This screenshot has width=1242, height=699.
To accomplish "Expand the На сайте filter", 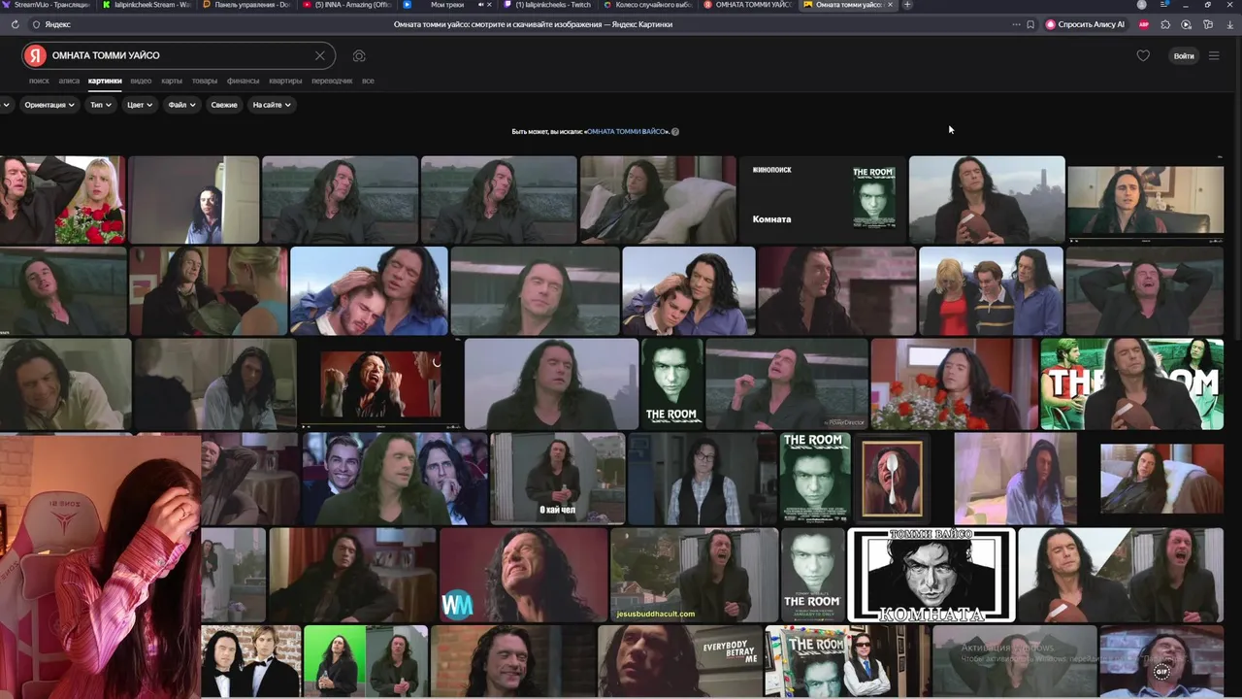I will 271,105.
